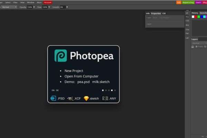Open the View menu
Screen dimensions: 207x138
point(22,2)
